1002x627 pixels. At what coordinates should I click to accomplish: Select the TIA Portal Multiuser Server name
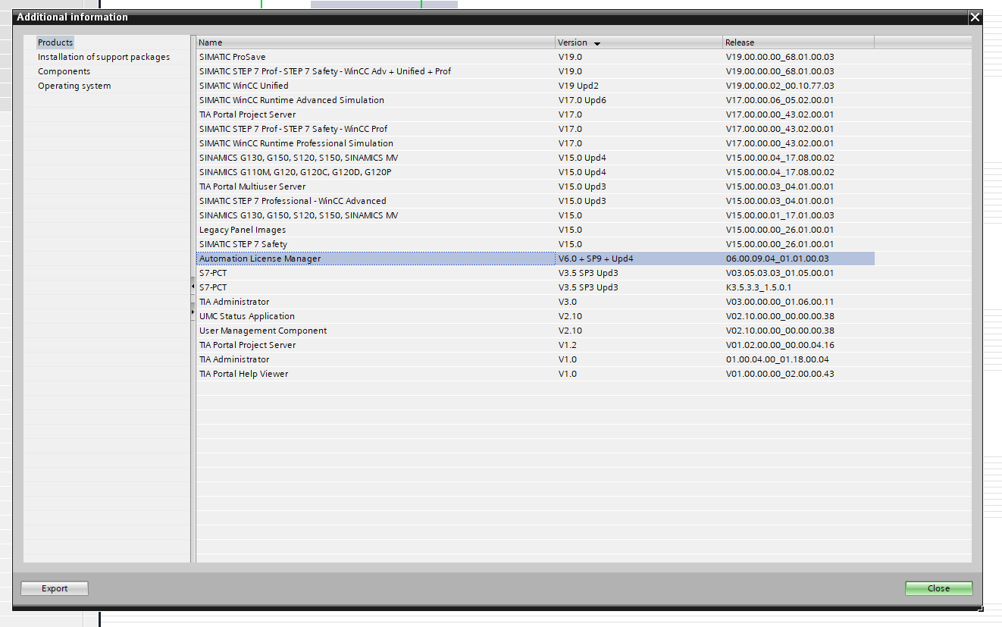click(x=252, y=187)
